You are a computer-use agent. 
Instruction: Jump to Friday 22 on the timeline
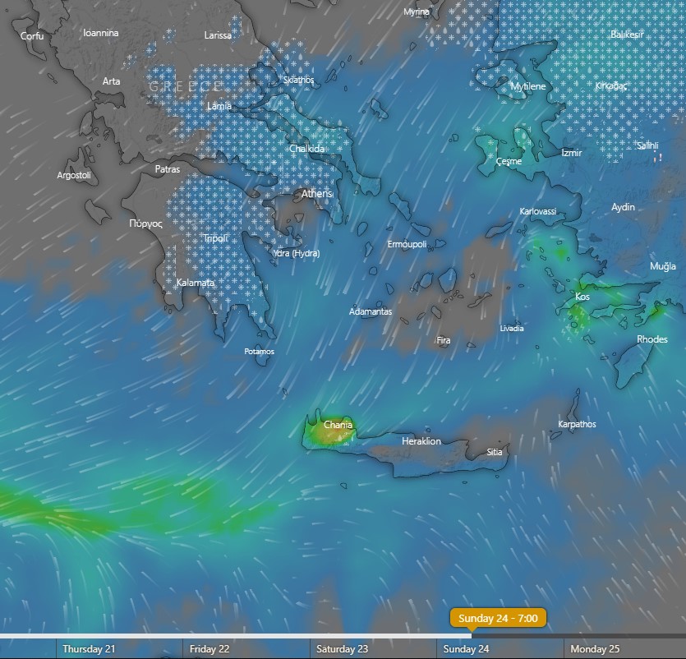[x=209, y=649]
